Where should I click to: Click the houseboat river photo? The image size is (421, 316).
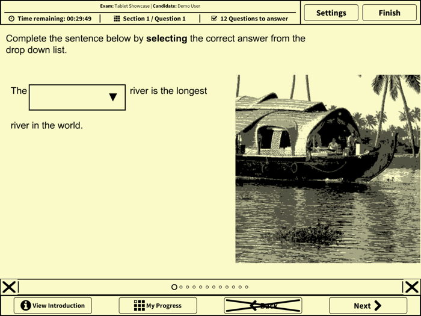pos(328,169)
